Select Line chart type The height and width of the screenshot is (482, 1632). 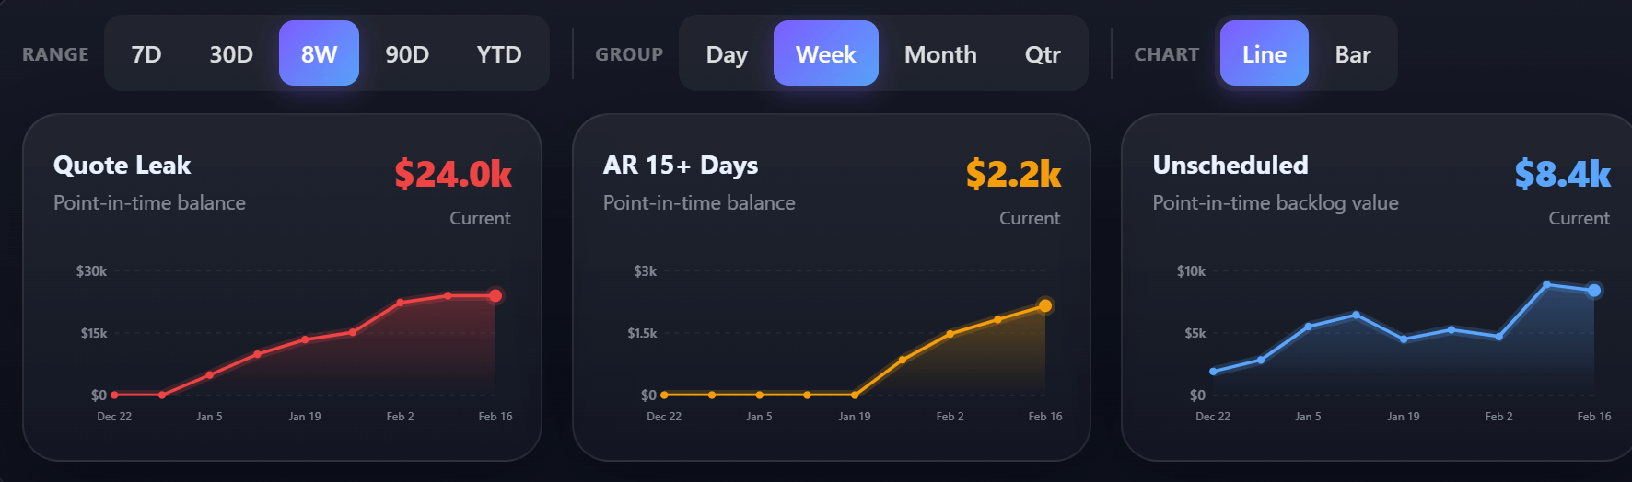point(1264,54)
